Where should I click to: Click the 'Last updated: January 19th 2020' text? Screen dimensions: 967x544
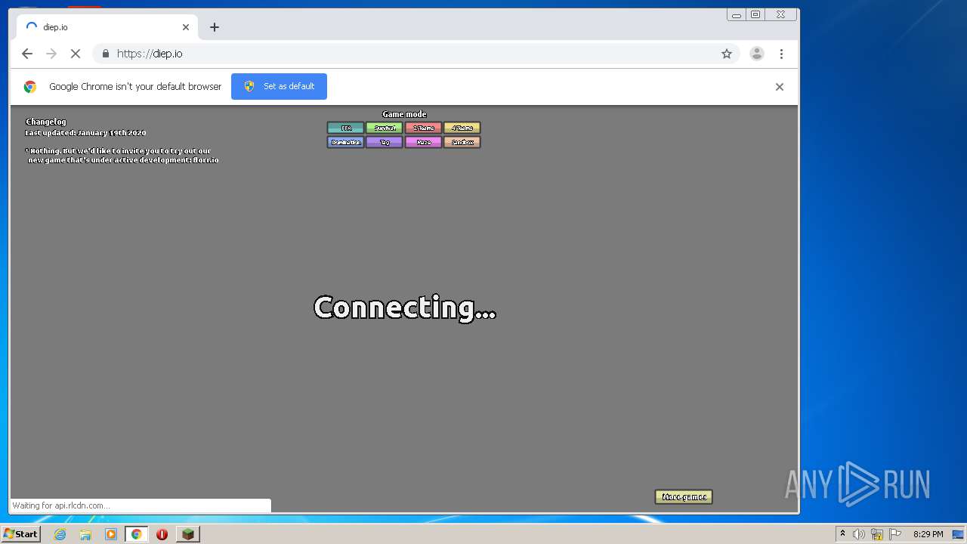point(85,133)
